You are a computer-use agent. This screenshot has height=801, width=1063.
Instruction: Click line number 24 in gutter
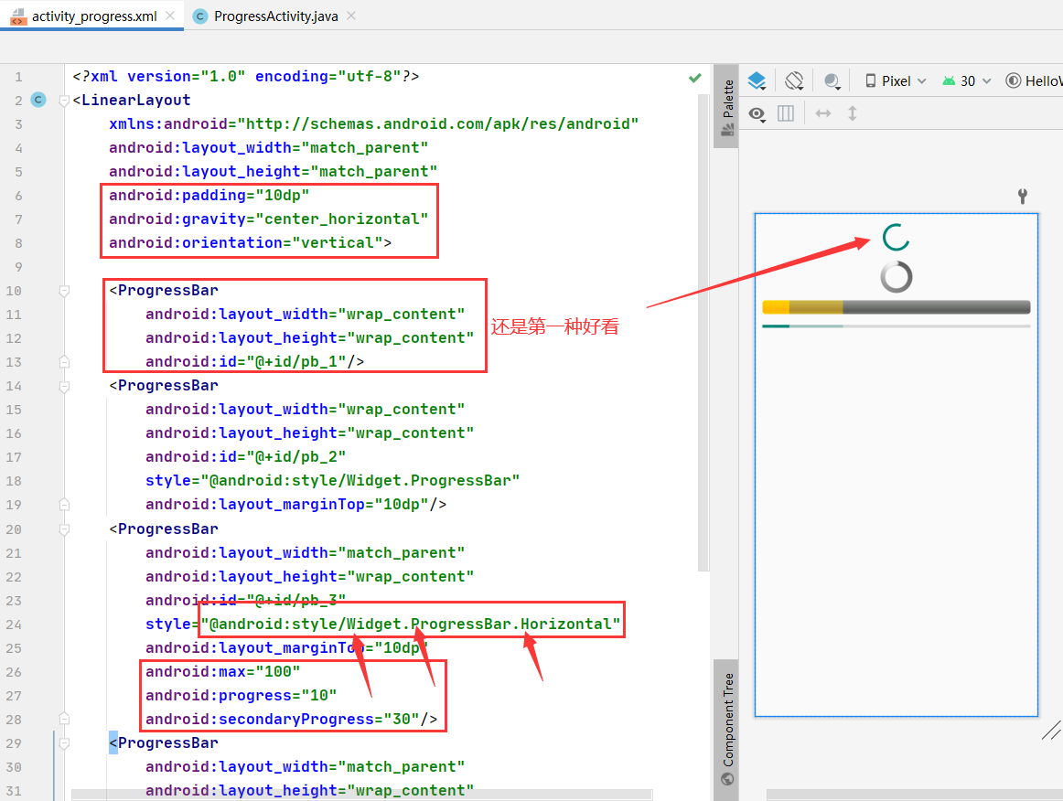tap(14, 625)
